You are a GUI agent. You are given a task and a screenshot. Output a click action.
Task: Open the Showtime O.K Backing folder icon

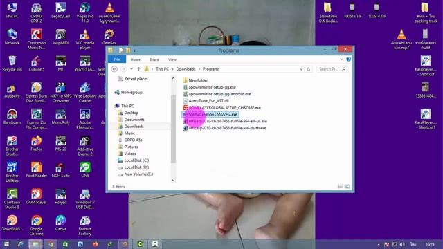tap(328, 12)
